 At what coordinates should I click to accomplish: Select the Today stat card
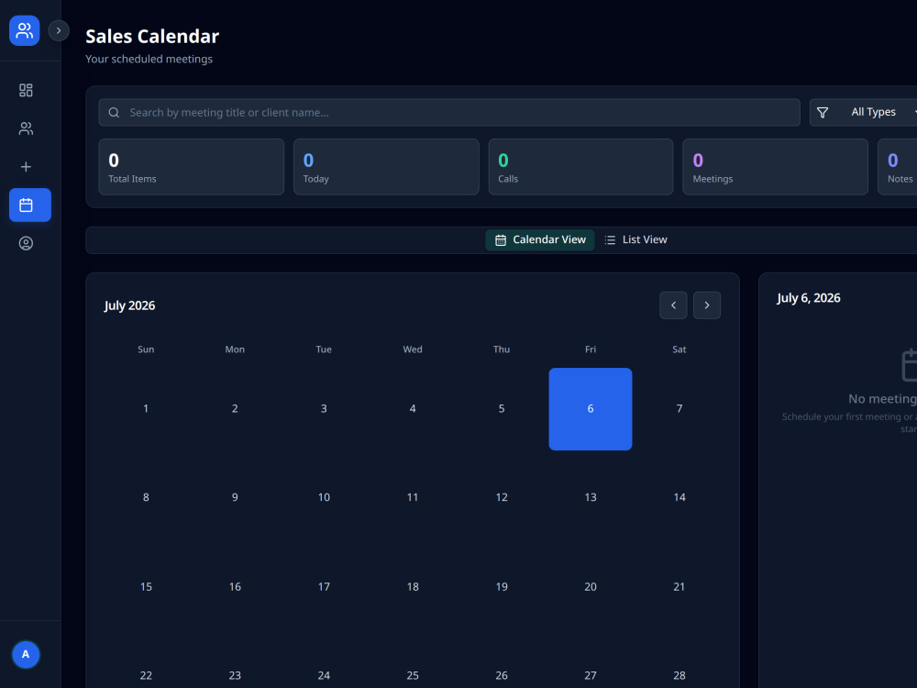click(x=386, y=167)
